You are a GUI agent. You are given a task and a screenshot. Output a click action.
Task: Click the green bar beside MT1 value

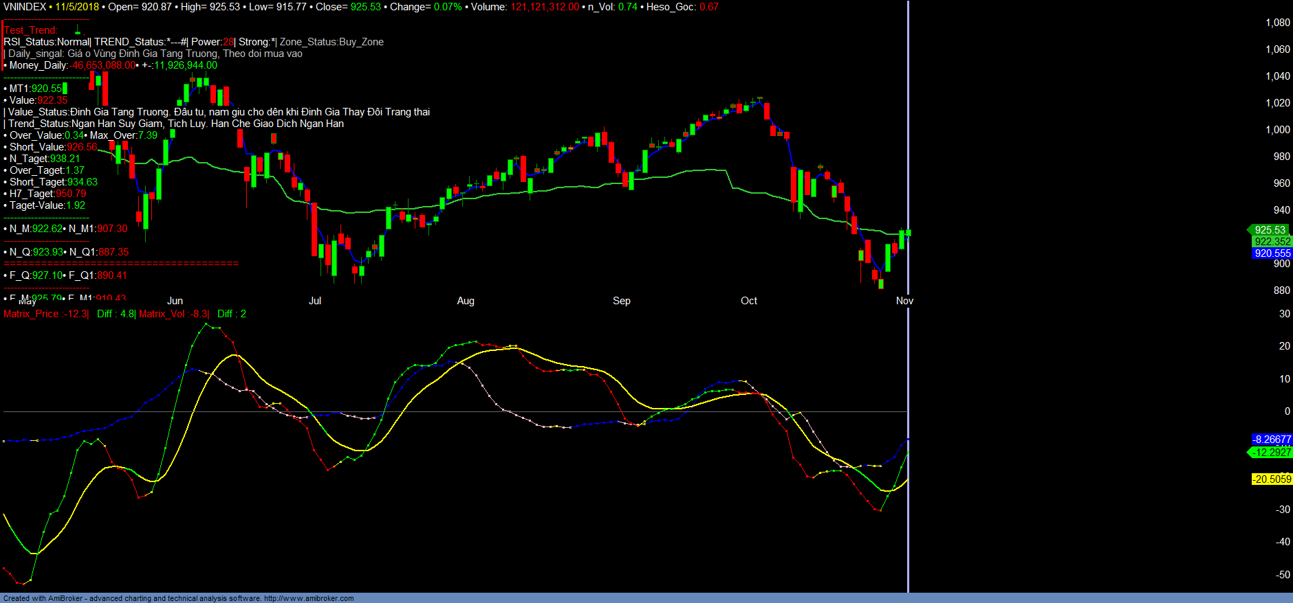coord(65,89)
